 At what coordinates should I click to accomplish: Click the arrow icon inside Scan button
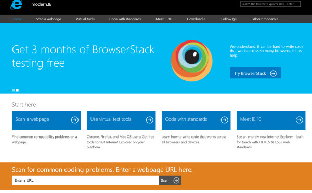(x=176, y=181)
